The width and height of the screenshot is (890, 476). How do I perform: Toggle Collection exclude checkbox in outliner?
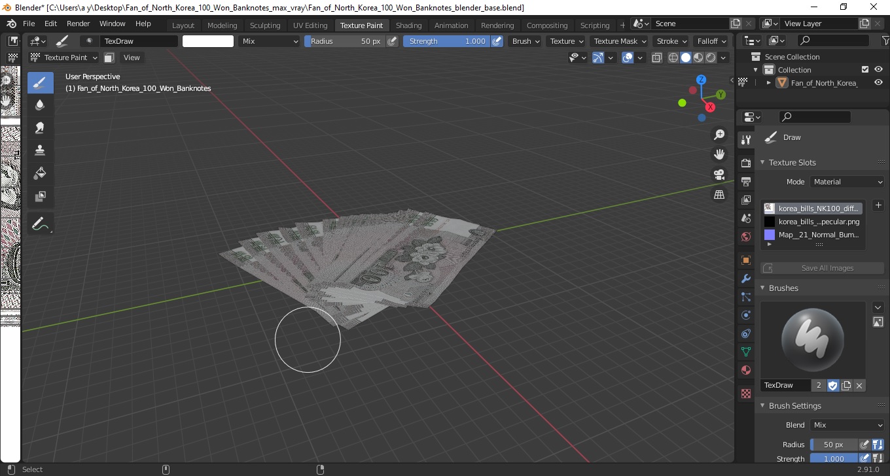pyautogui.click(x=865, y=69)
